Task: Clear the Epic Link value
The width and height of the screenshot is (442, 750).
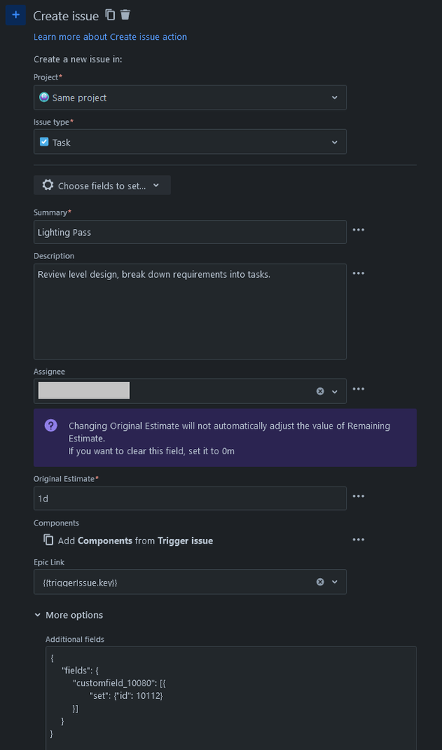Action: (320, 582)
